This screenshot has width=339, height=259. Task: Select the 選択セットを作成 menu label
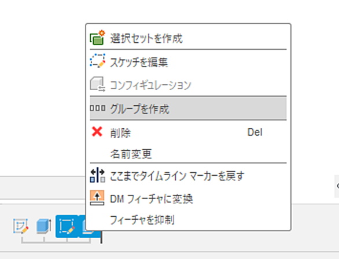pos(146,39)
